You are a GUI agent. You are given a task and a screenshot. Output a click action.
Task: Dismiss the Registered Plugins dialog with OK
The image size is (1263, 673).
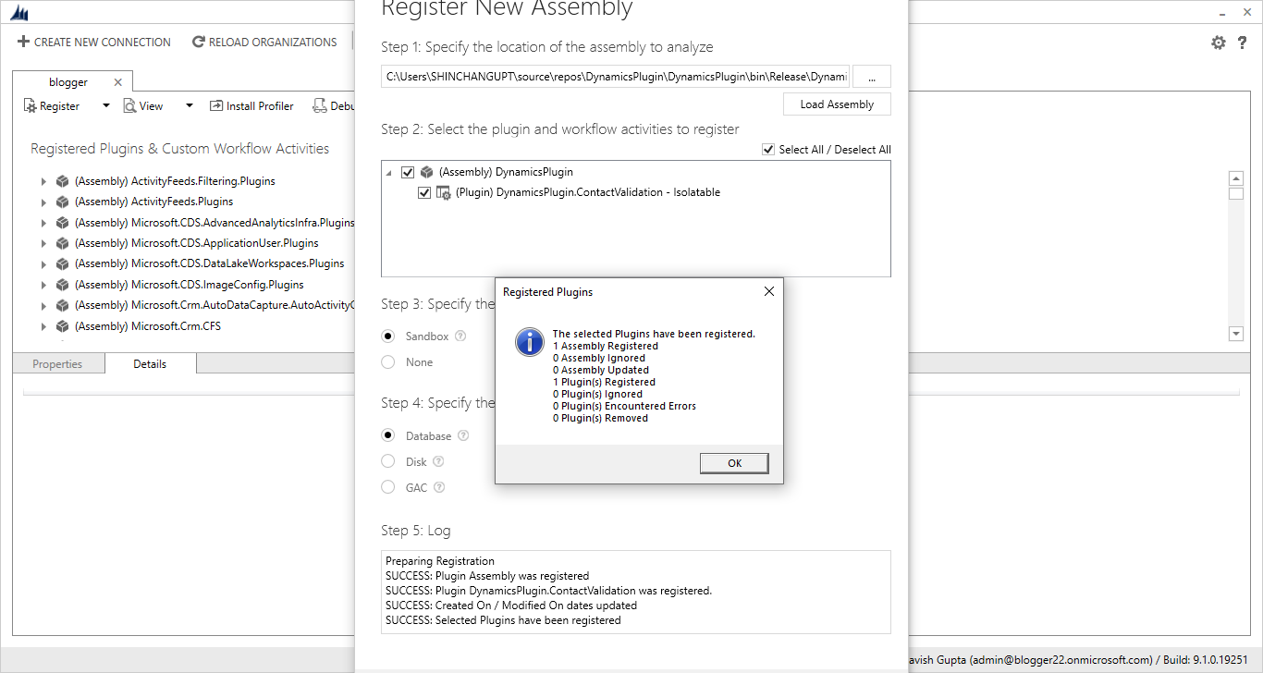tap(733, 462)
